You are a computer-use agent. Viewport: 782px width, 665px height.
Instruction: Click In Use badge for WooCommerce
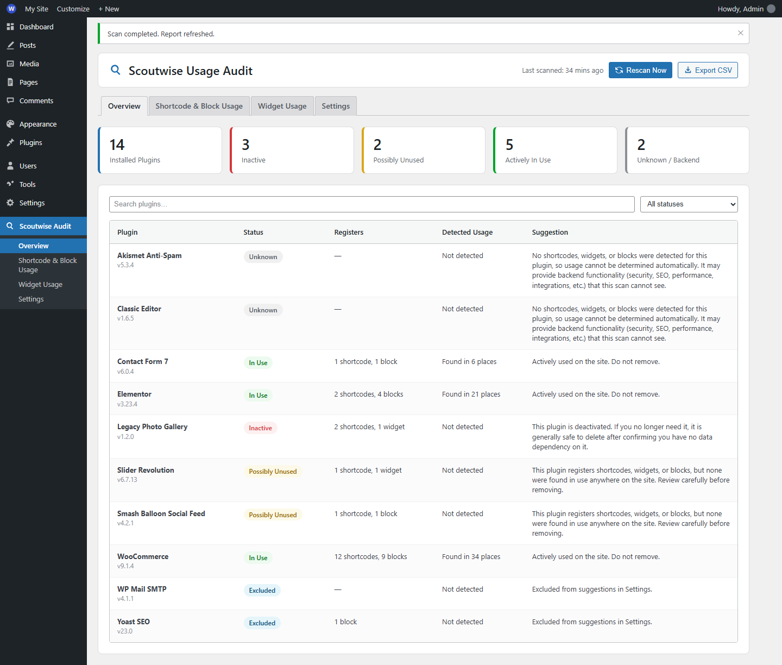click(x=258, y=558)
